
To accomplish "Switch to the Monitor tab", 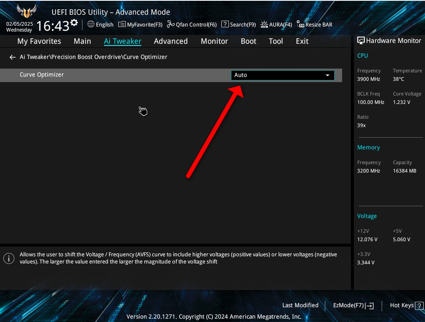I will [215, 41].
